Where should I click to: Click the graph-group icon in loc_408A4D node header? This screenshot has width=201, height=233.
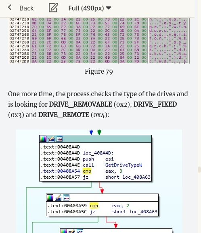coord(59,139)
